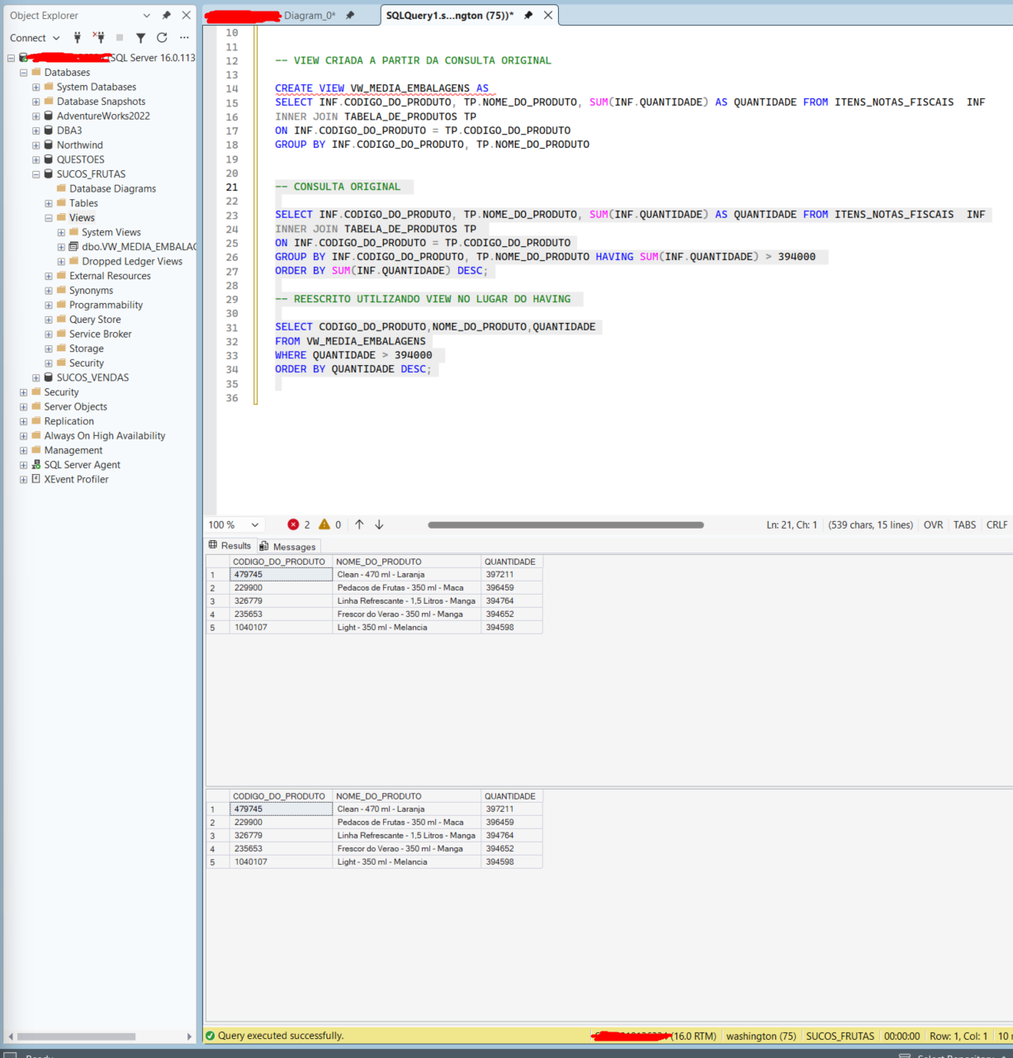Image resolution: width=1013 pixels, height=1058 pixels.
Task: Click Object Explorer scroll right arrow
Action: tap(189, 1036)
